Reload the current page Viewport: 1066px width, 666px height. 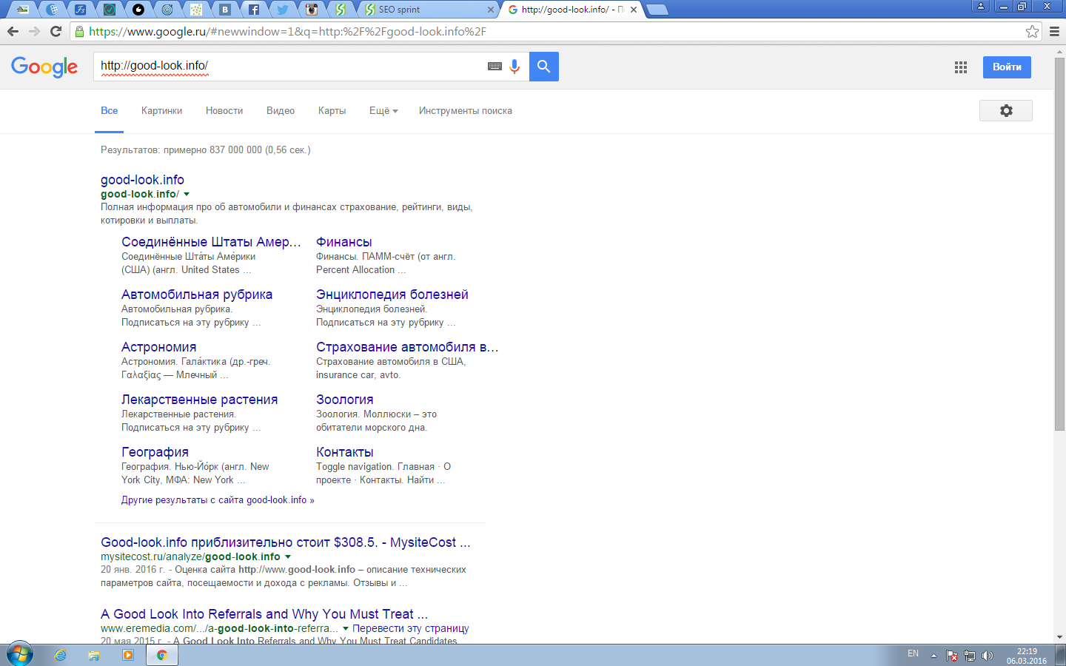point(56,31)
